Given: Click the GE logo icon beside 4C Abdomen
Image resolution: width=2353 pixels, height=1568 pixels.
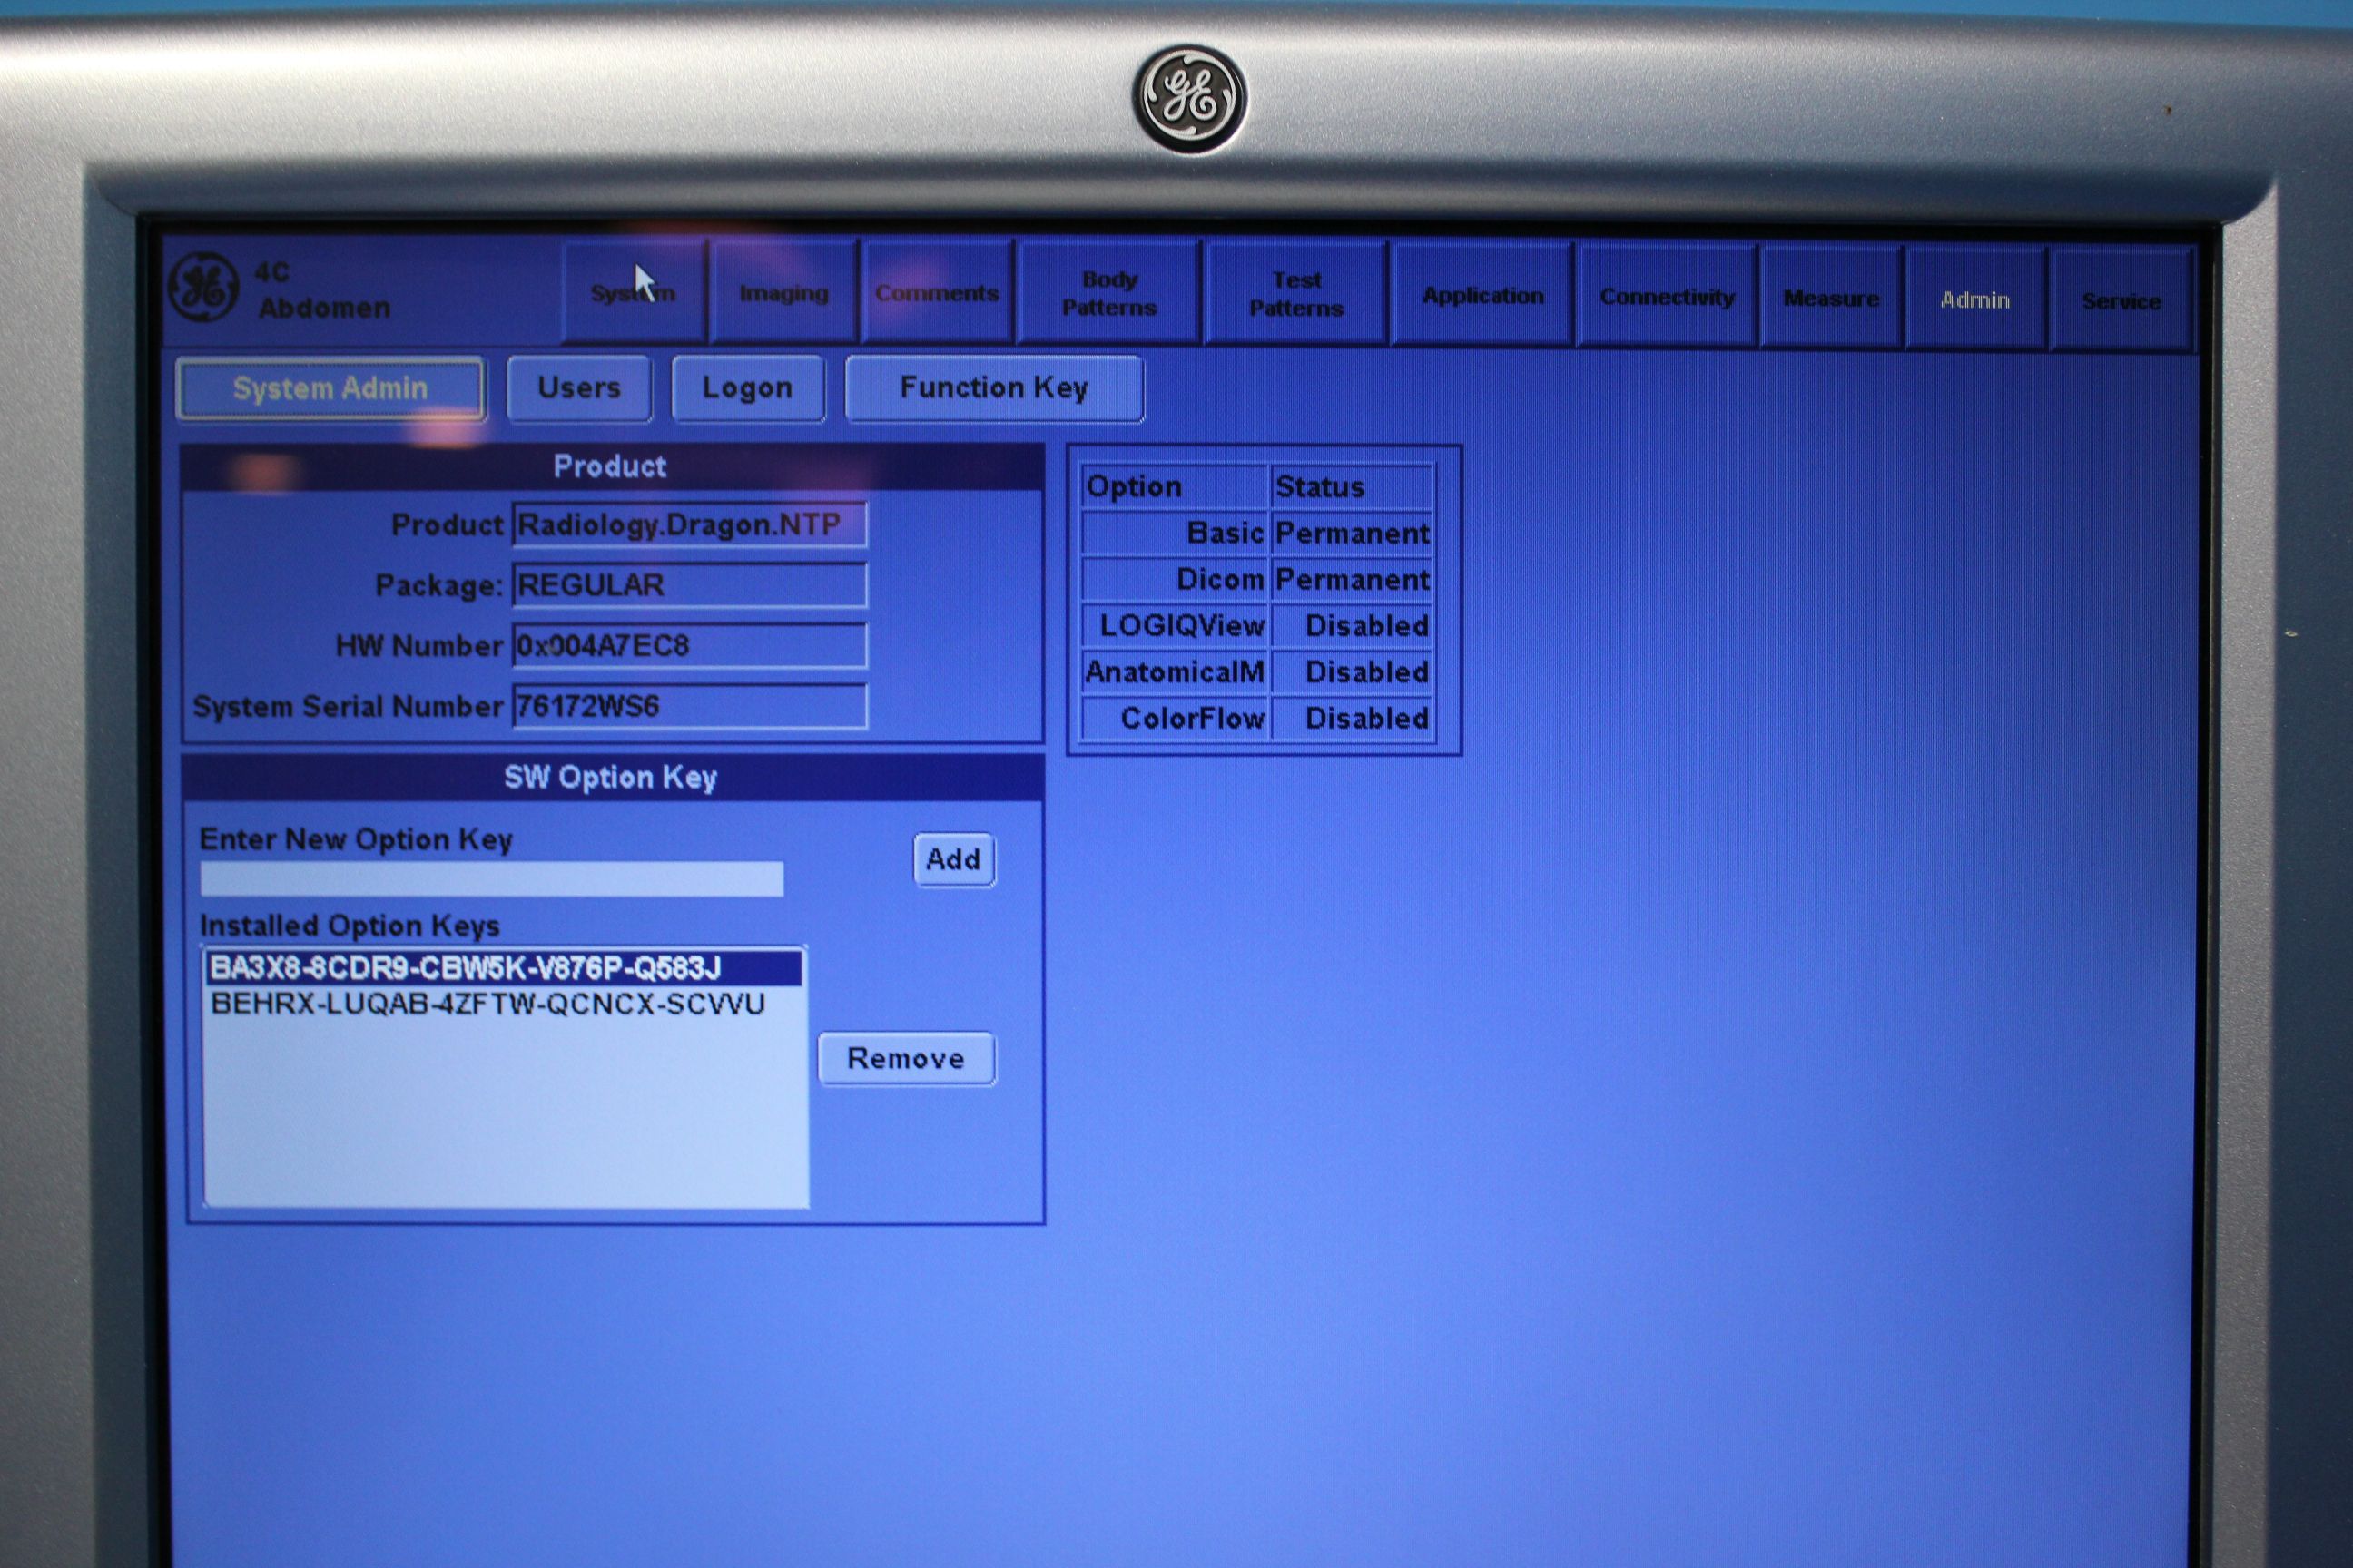Looking at the screenshot, I should click(203, 287).
